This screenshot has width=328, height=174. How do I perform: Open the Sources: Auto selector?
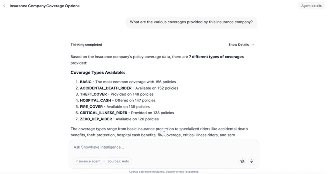[118, 161]
